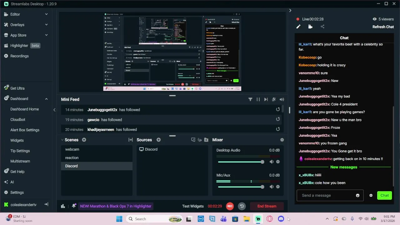Click the icon next to edit pencil in Live panel
The width and height of the screenshot is (400, 225).
310,27
